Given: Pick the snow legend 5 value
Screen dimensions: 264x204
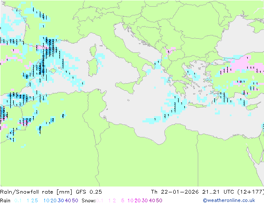Looking at the screenshot, I should click(x=123, y=201).
